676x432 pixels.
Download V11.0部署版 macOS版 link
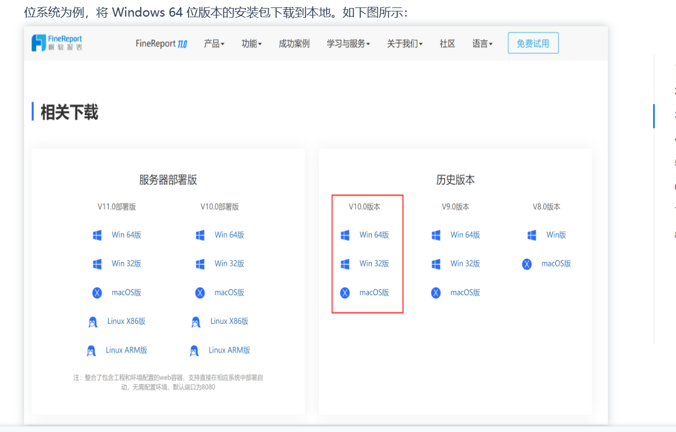(126, 292)
